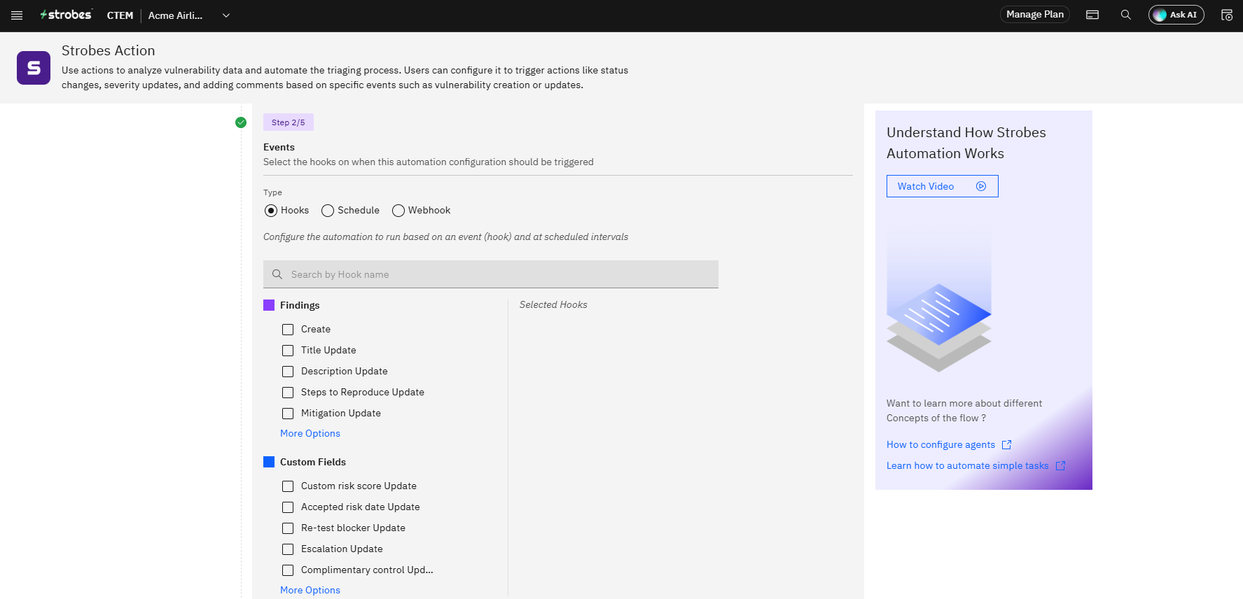Click the purple Findings category square
This screenshot has width=1243, height=599.
269,305
